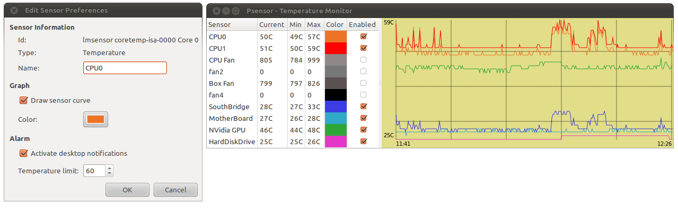This screenshot has width=678, height=212.
Task: Maximize the Psensor Temperature Monitor window
Action: click(x=236, y=11)
